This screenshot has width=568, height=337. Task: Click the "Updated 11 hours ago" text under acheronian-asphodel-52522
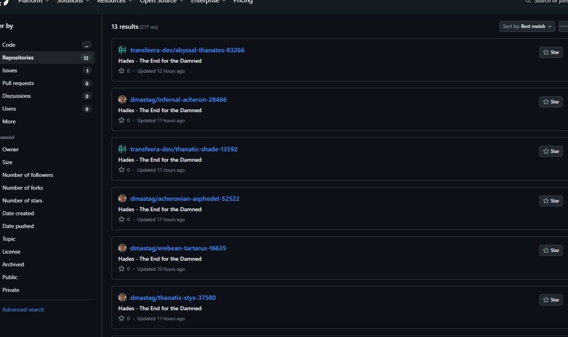(161, 219)
